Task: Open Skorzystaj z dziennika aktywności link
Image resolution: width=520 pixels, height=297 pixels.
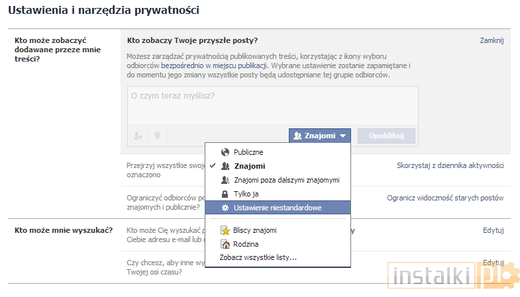Action: point(450,165)
